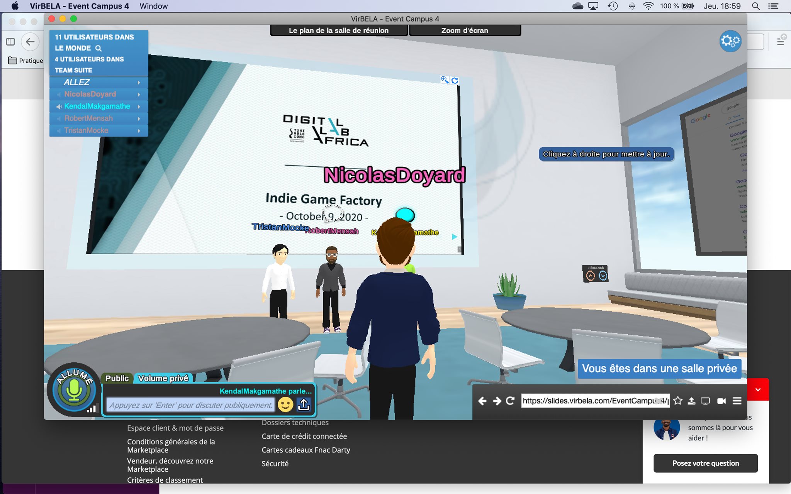This screenshot has width=791, height=494.
Task: Open the VirBELA settings gear
Action: [x=730, y=41]
